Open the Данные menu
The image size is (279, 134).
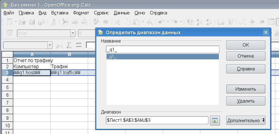pos(122,13)
